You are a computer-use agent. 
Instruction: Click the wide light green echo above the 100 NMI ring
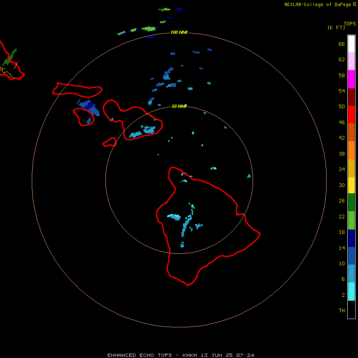coord(149,29)
